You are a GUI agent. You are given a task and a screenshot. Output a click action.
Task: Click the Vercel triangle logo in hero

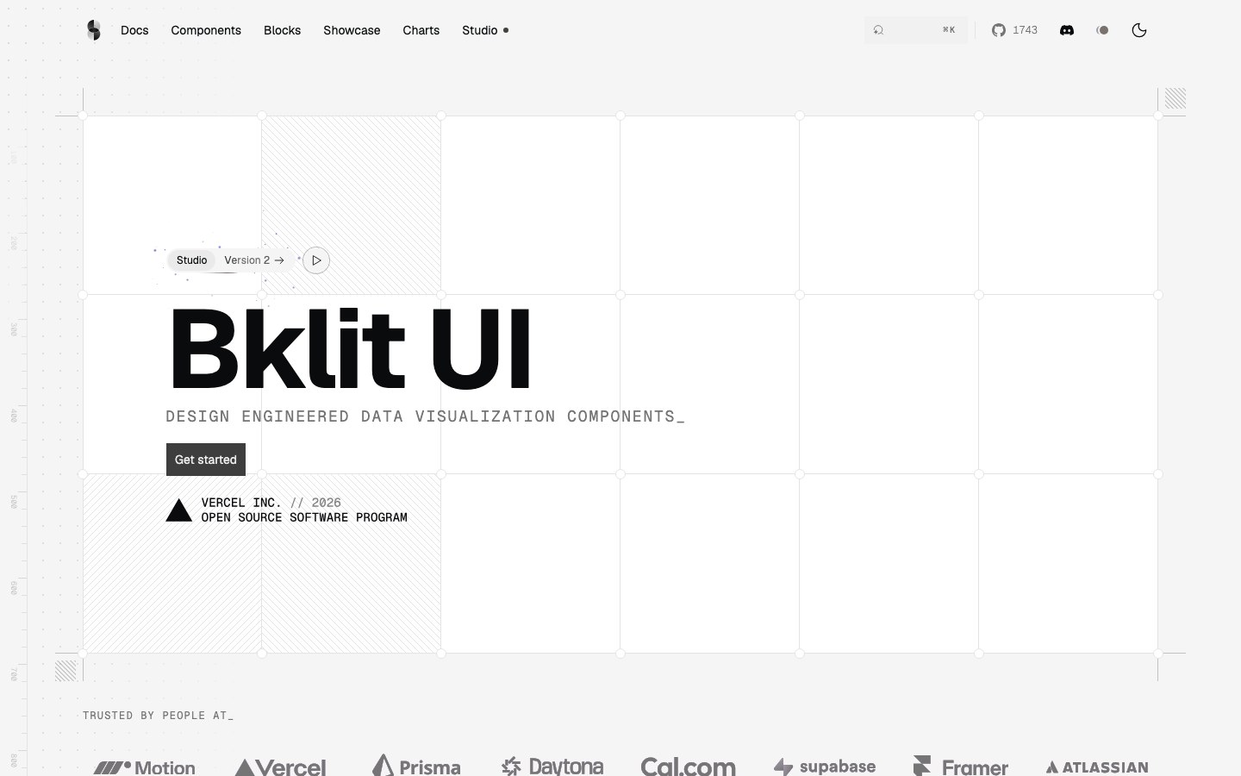tap(178, 510)
